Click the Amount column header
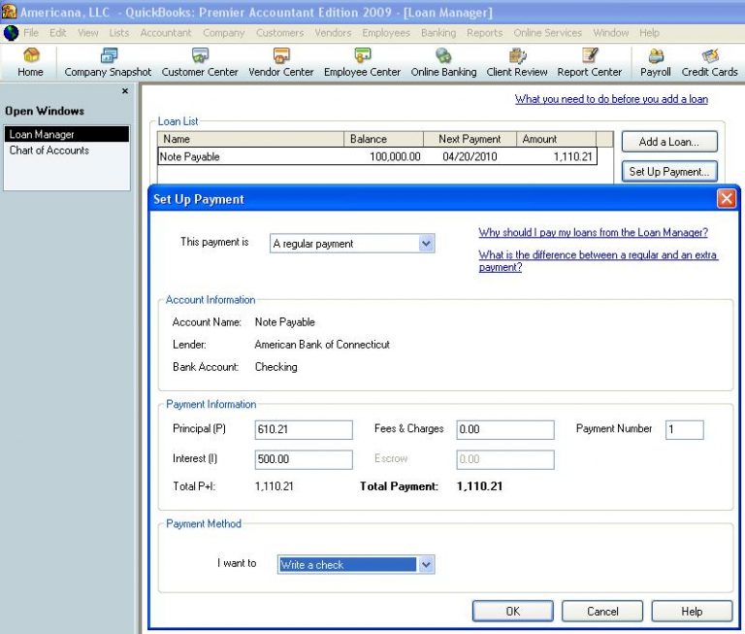This screenshot has width=745, height=634. [556, 139]
